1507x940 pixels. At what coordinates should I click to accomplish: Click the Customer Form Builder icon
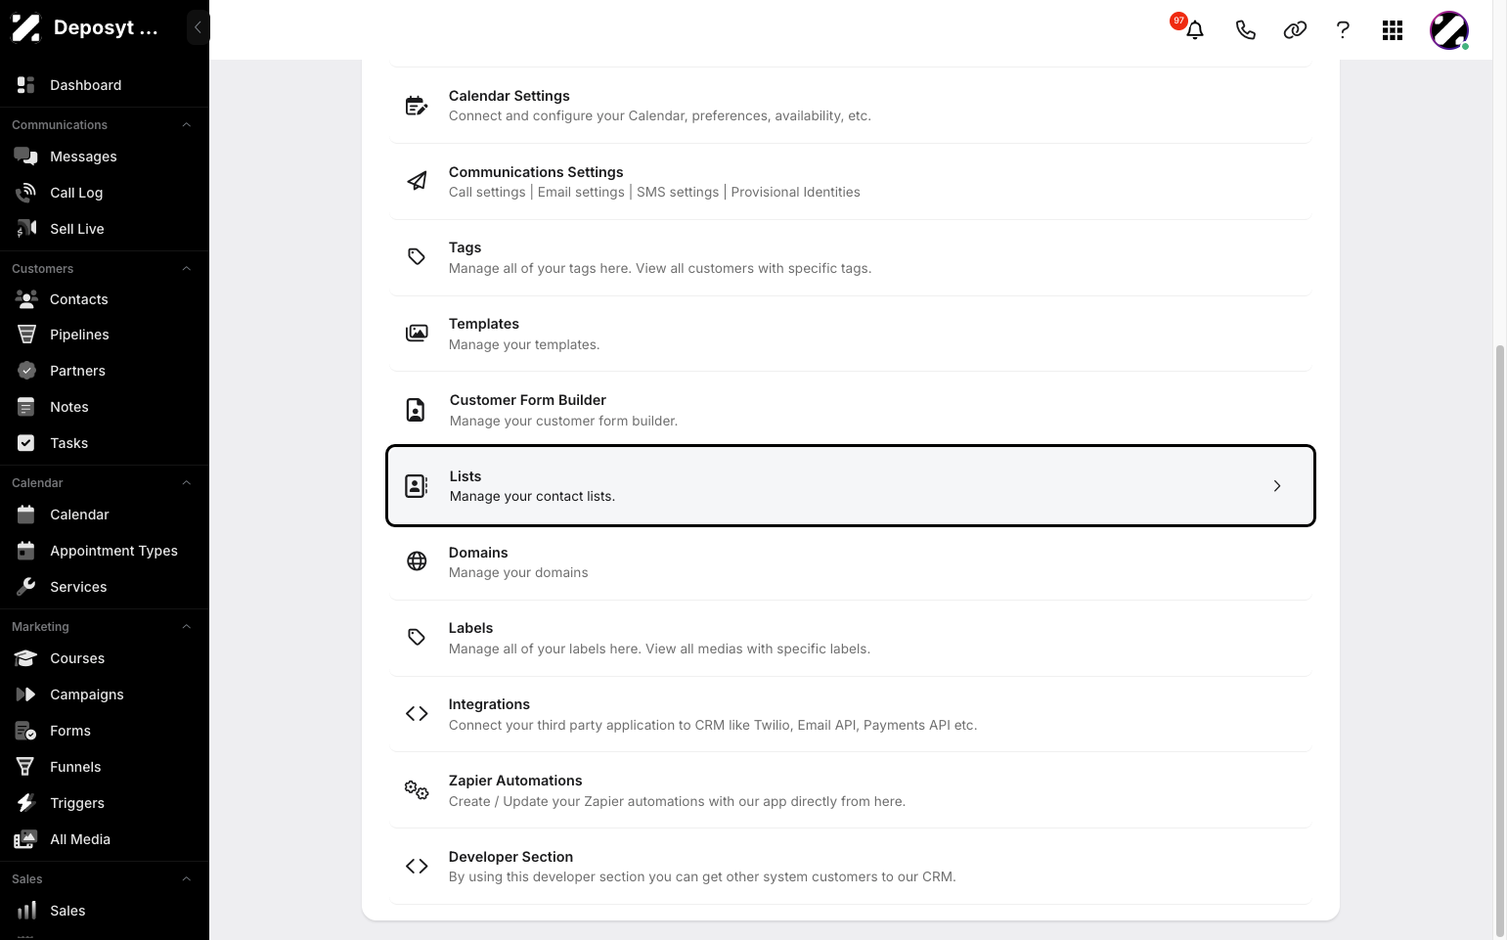[x=416, y=410]
